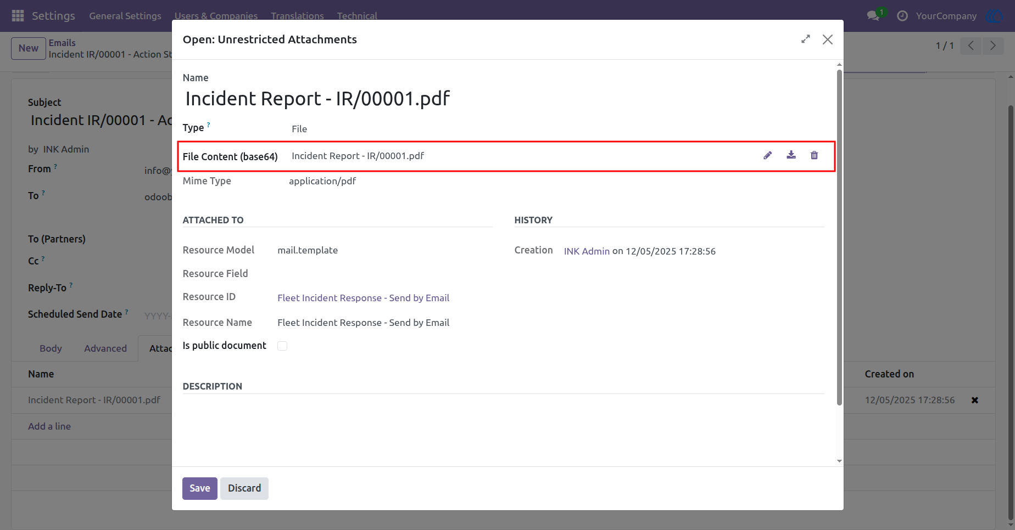Open the conversations chat icon
Screen dimensions: 1015x530
point(873,15)
